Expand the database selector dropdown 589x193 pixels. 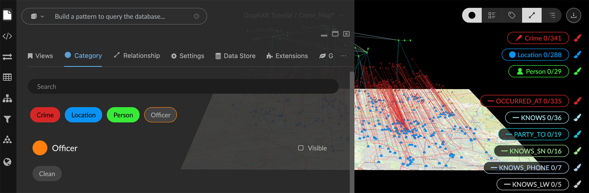(x=37, y=17)
